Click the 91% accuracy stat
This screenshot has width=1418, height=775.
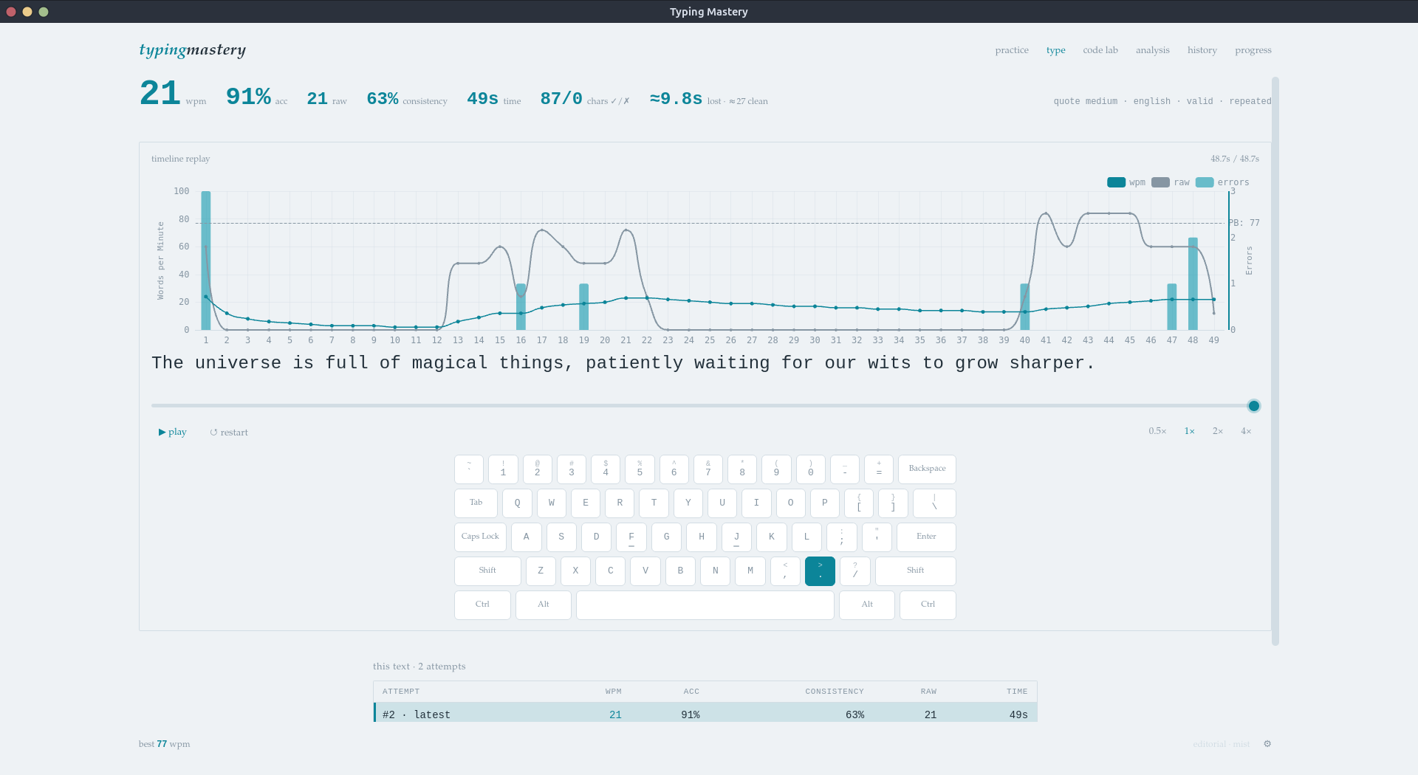[x=256, y=97]
